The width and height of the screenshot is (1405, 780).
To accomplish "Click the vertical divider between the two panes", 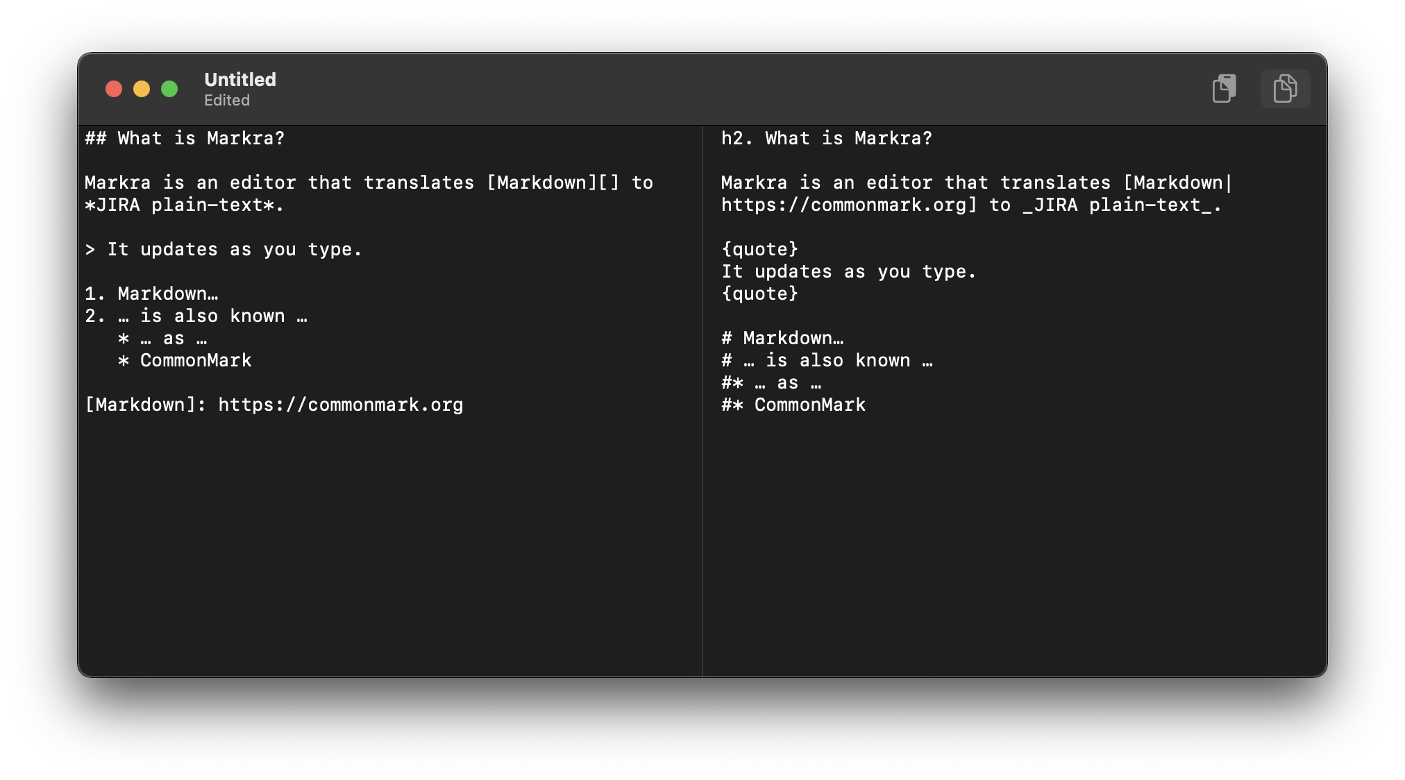I will coord(702,401).
